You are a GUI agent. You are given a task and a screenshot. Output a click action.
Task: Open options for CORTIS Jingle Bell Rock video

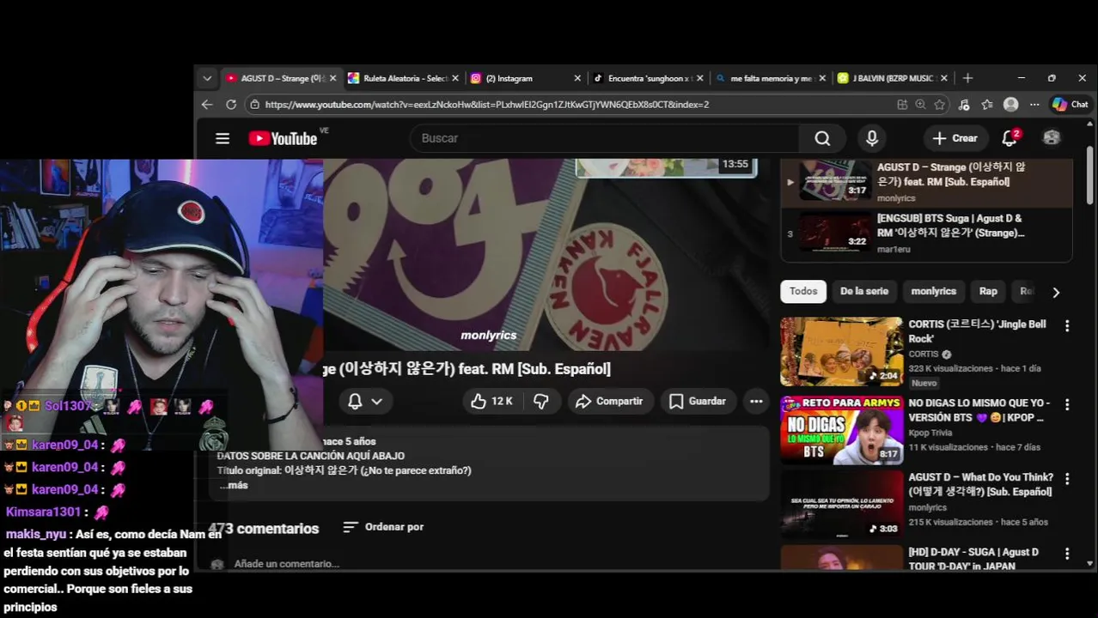pyautogui.click(x=1067, y=326)
